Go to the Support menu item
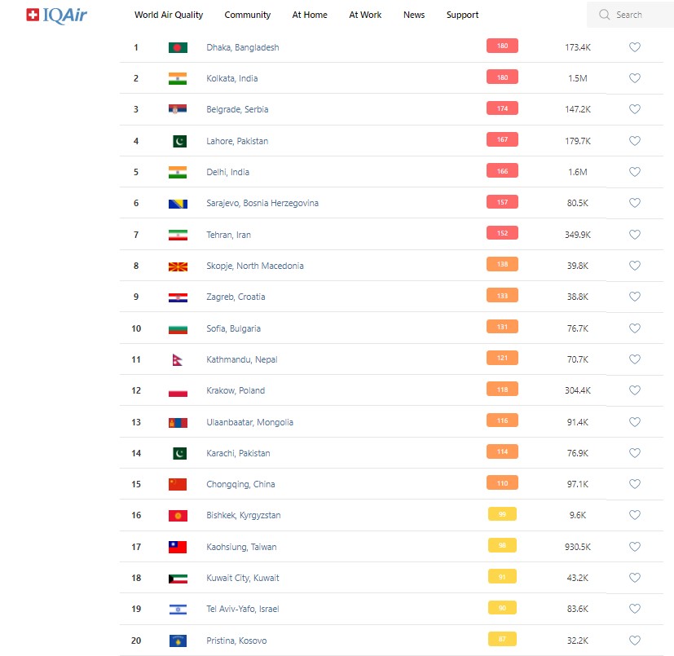The height and width of the screenshot is (656, 674). [462, 15]
